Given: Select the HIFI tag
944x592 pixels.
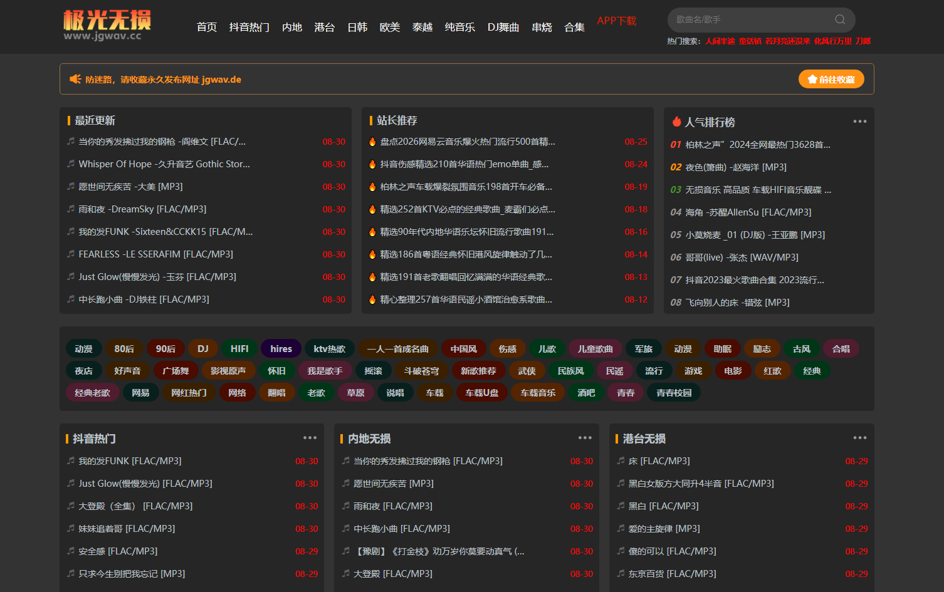Looking at the screenshot, I should point(239,348).
